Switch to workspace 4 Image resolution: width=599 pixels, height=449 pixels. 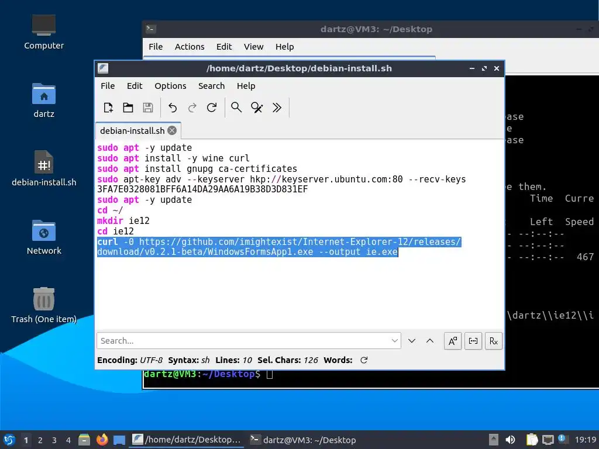pyautogui.click(x=68, y=440)
